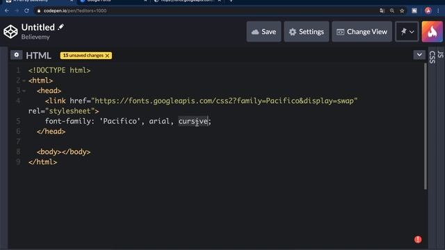Go forward in browser history
Viewport: 445px width, 250px height.
pyautogui.click(x=17, y=11)
